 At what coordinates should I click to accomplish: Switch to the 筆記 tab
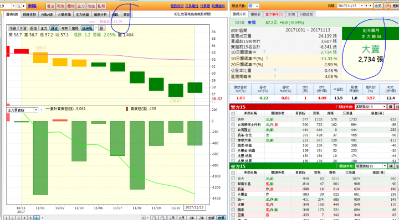click(x=126, y=15)
